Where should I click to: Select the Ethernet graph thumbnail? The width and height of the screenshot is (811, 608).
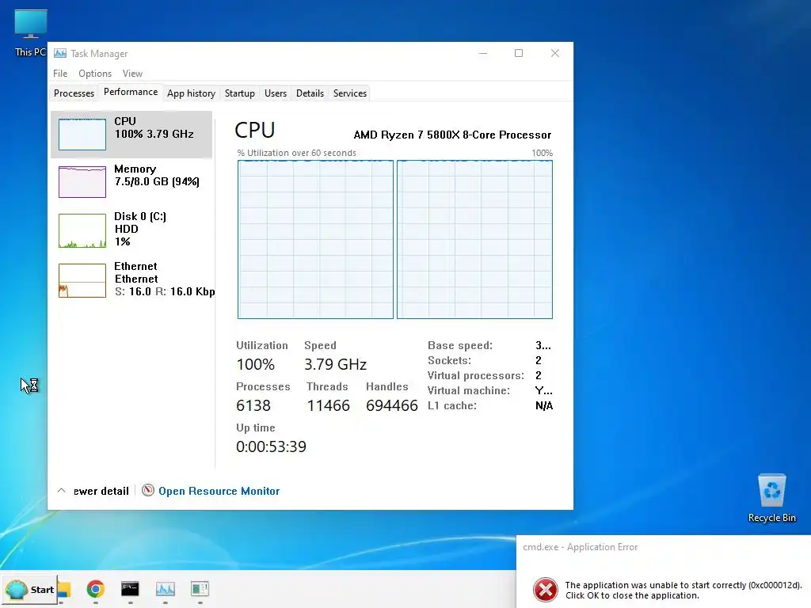tap(82, 281)
